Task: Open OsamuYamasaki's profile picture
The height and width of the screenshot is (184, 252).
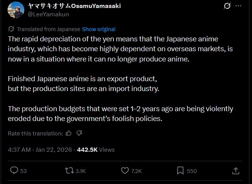Action: click(x=15, y=10)
